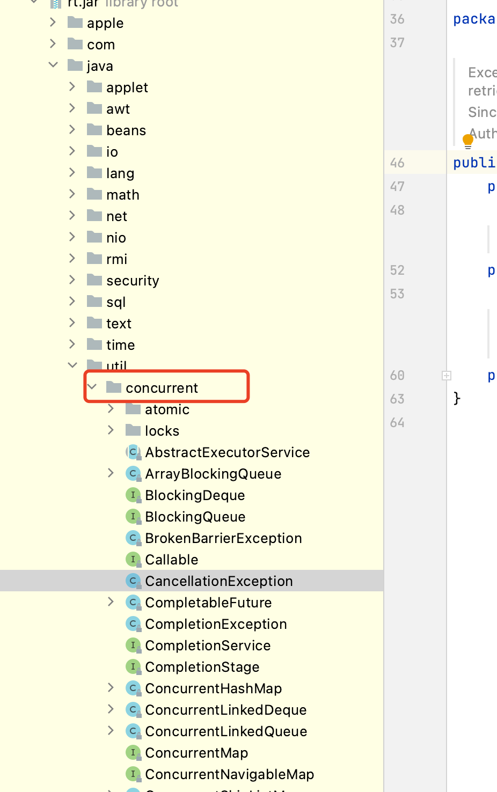The height and width of the screenshot is (792, 497).
Task: Collapse the concurrent package chevron
Action: point(92,387)
